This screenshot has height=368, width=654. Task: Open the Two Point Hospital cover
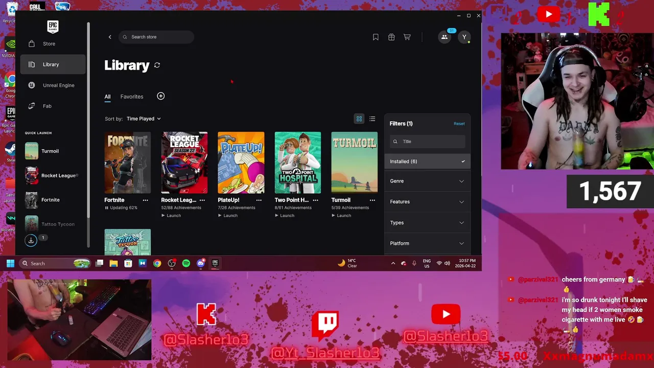point(298,163)
